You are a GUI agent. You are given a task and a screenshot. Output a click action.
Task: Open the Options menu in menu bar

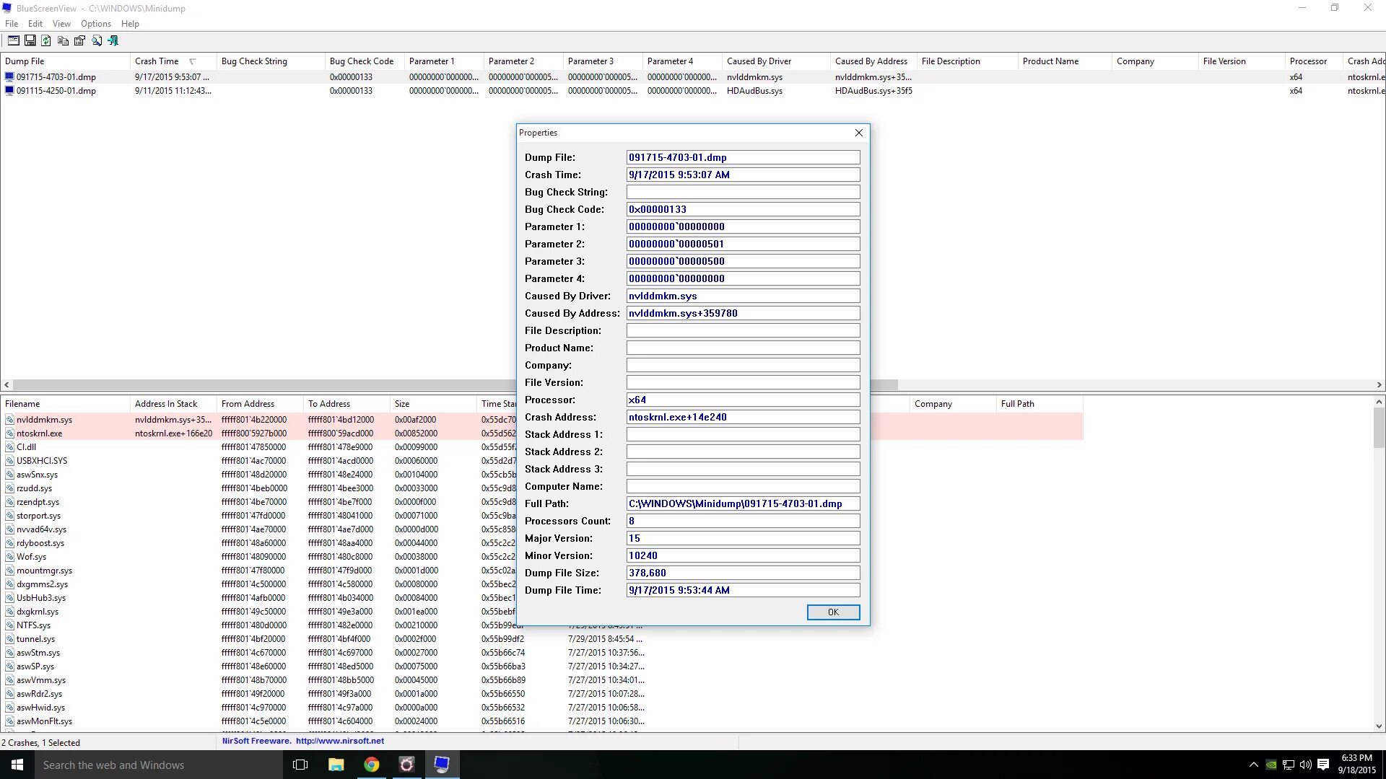[95, 23]
